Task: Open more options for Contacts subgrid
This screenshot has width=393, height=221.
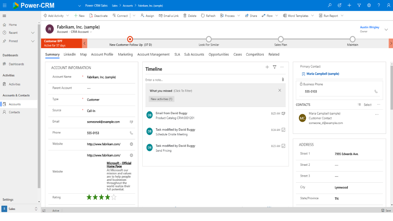Action: point(379,105)
